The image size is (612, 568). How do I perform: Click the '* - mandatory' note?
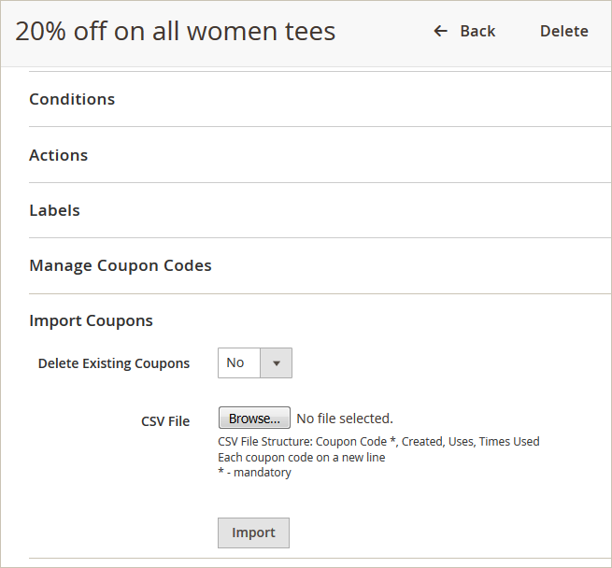254,473
